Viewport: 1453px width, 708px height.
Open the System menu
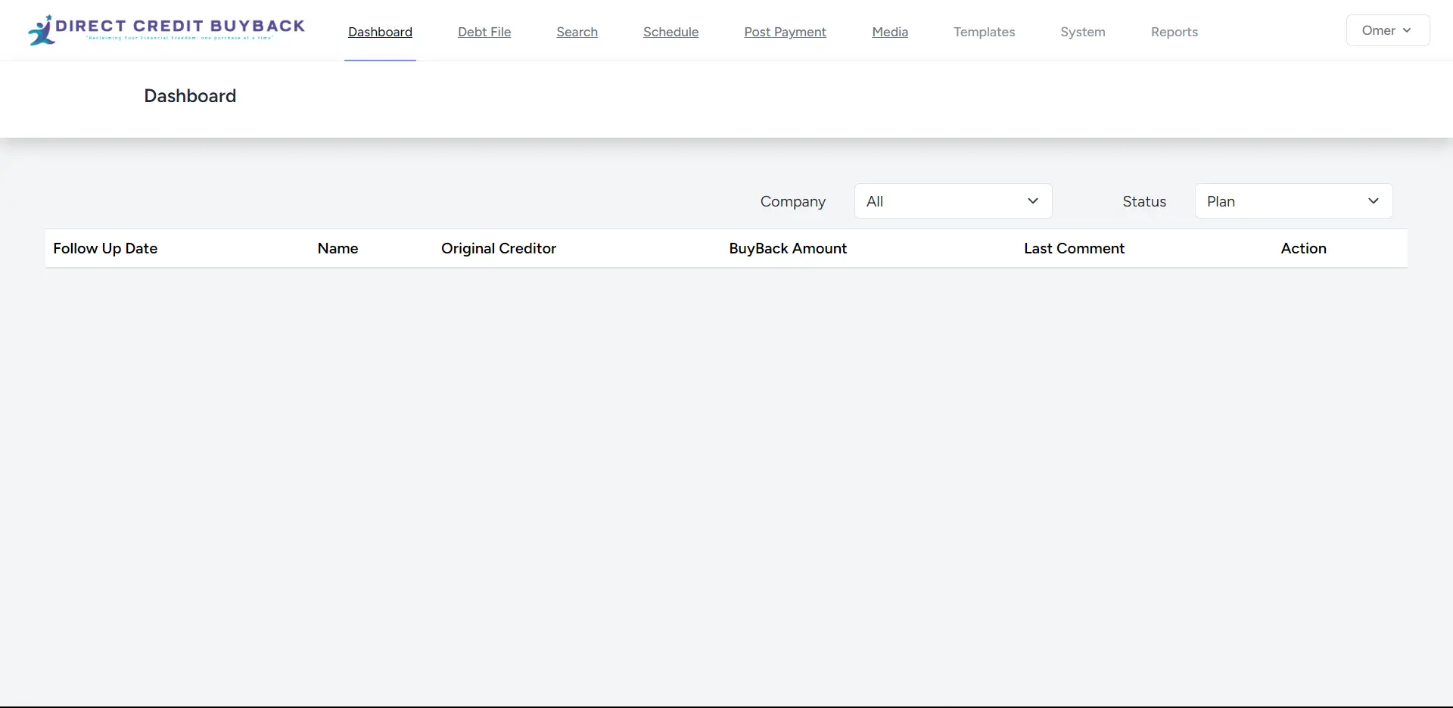[1082, 32]
